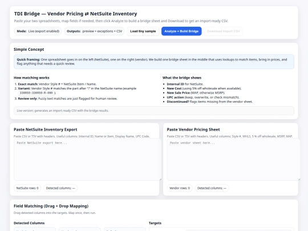This screenshot has height=231, width=308.
Task: Click the Paste NetSuite Inventory Export heading
Action: coord(46,129)
